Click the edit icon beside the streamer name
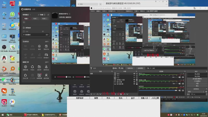 (x=69, y=14)
